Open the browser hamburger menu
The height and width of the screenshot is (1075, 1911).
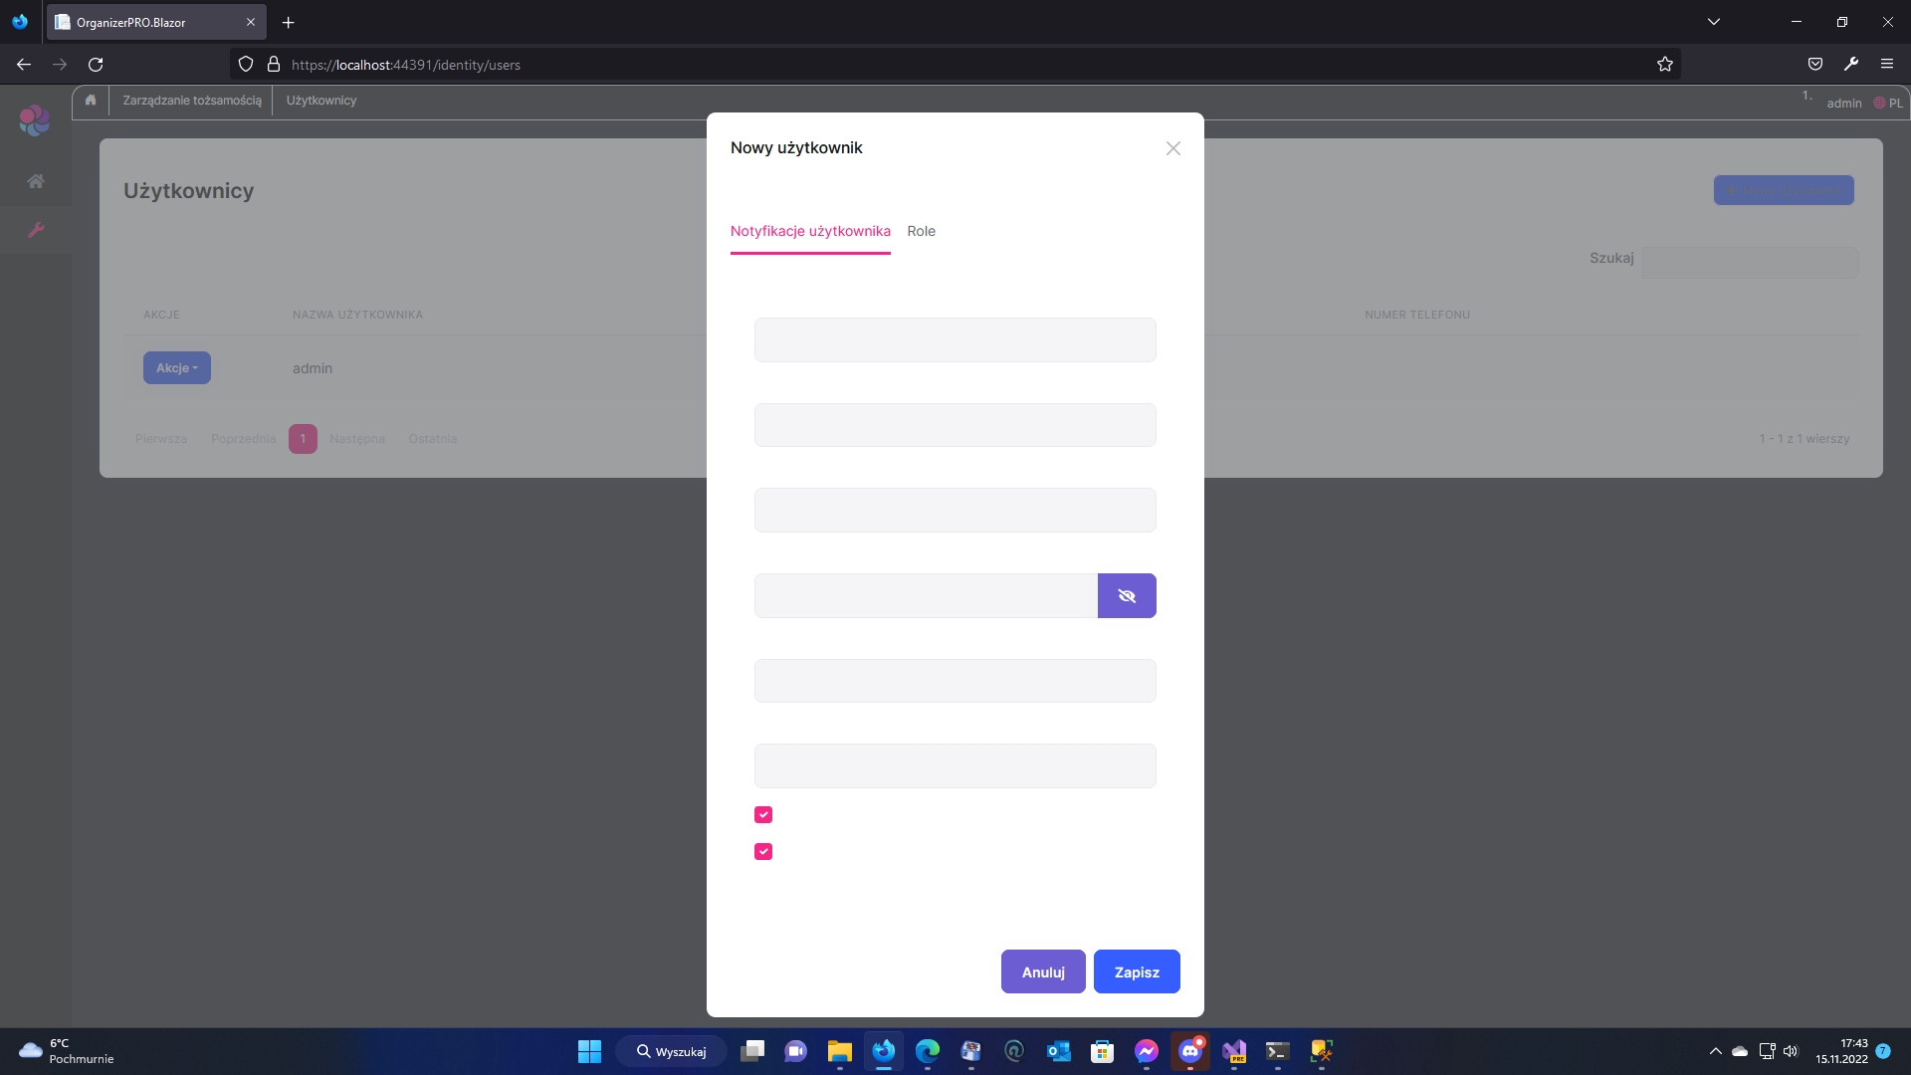pos(1887,64)
